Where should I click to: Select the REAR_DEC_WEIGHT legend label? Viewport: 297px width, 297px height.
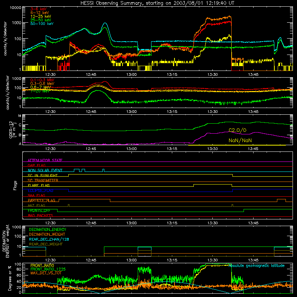[x=46, y=244]
